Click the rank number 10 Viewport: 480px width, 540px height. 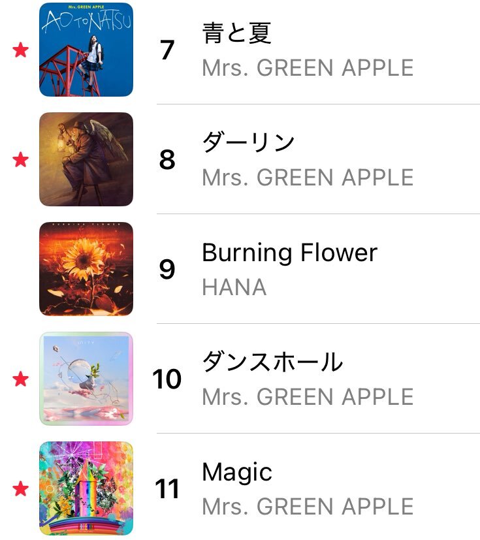click(x=167, y=379)
